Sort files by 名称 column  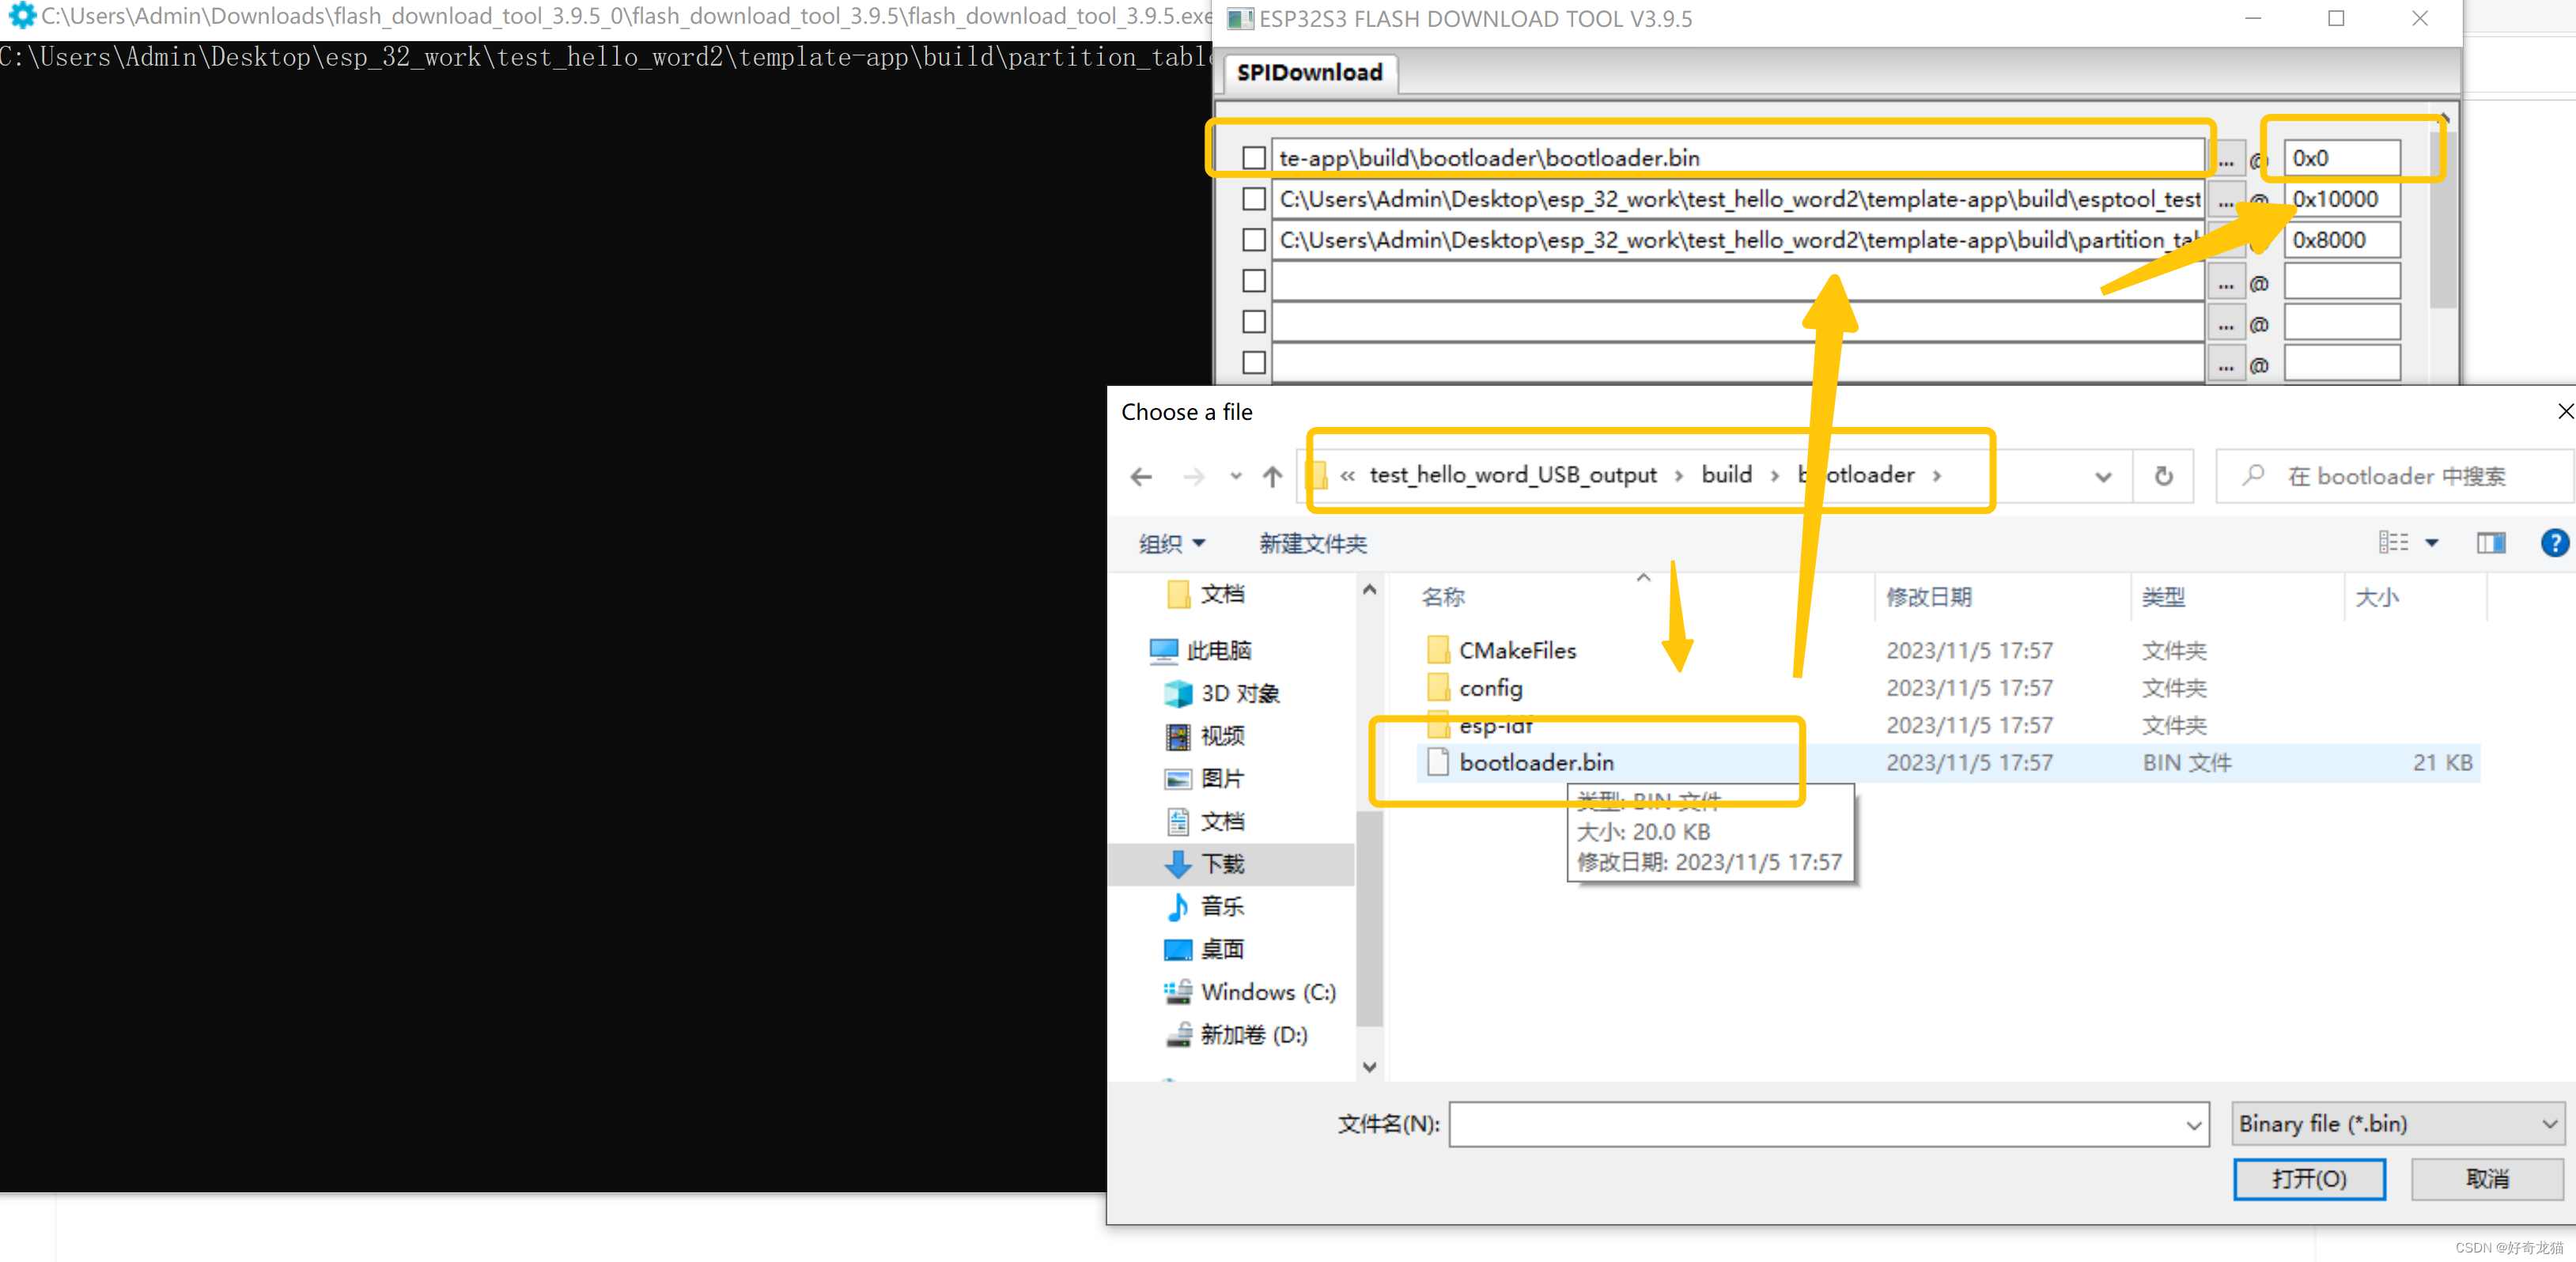pos(1443,598)
